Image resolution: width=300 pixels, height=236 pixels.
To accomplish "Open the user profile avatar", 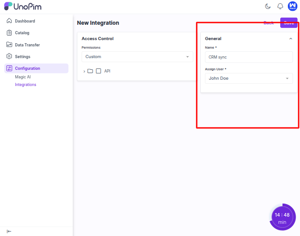I will tap(293, 6).
